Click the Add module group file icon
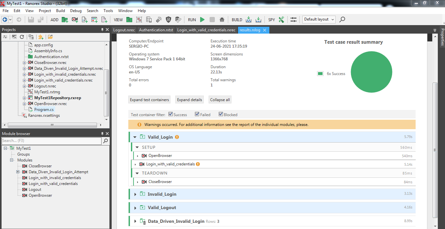 point(104,20)
